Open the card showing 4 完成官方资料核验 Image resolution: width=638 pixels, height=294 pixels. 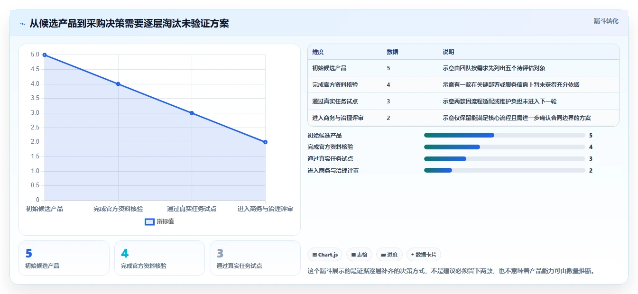[x=159, y=258]
